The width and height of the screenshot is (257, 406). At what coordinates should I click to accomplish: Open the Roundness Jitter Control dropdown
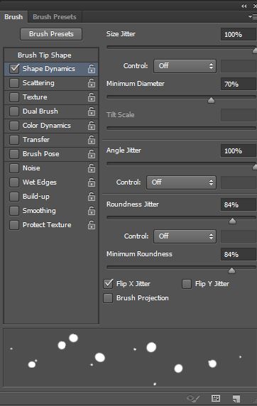point(185,236)
